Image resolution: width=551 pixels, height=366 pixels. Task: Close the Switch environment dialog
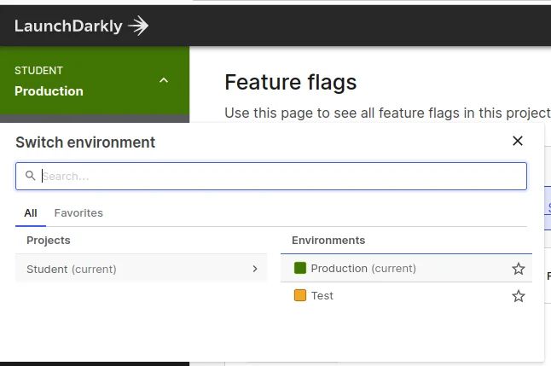coord(517,141)
